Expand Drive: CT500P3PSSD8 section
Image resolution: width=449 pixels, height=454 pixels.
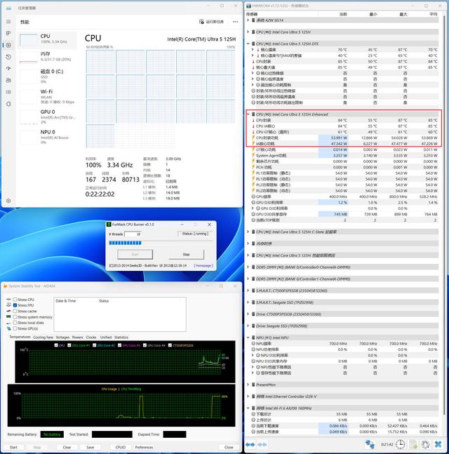click(248, 314)
